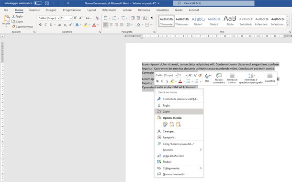Justify text using the ribbon icon
The image size is (292, 182).
[122, 25]
